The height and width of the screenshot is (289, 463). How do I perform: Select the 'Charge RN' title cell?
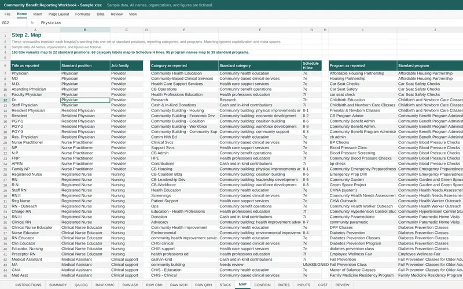point(35,212)
